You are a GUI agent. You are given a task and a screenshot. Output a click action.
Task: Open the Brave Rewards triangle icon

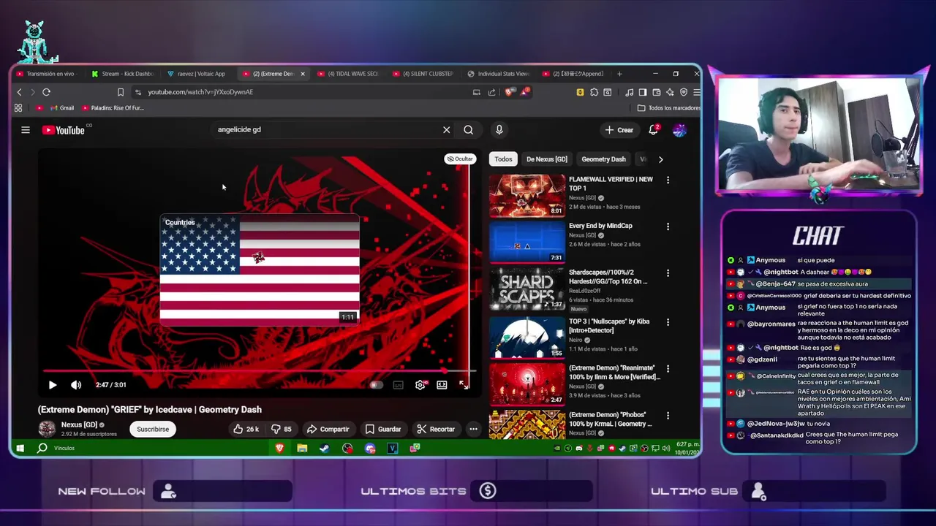pyautogui.click(x=525, y=92)
